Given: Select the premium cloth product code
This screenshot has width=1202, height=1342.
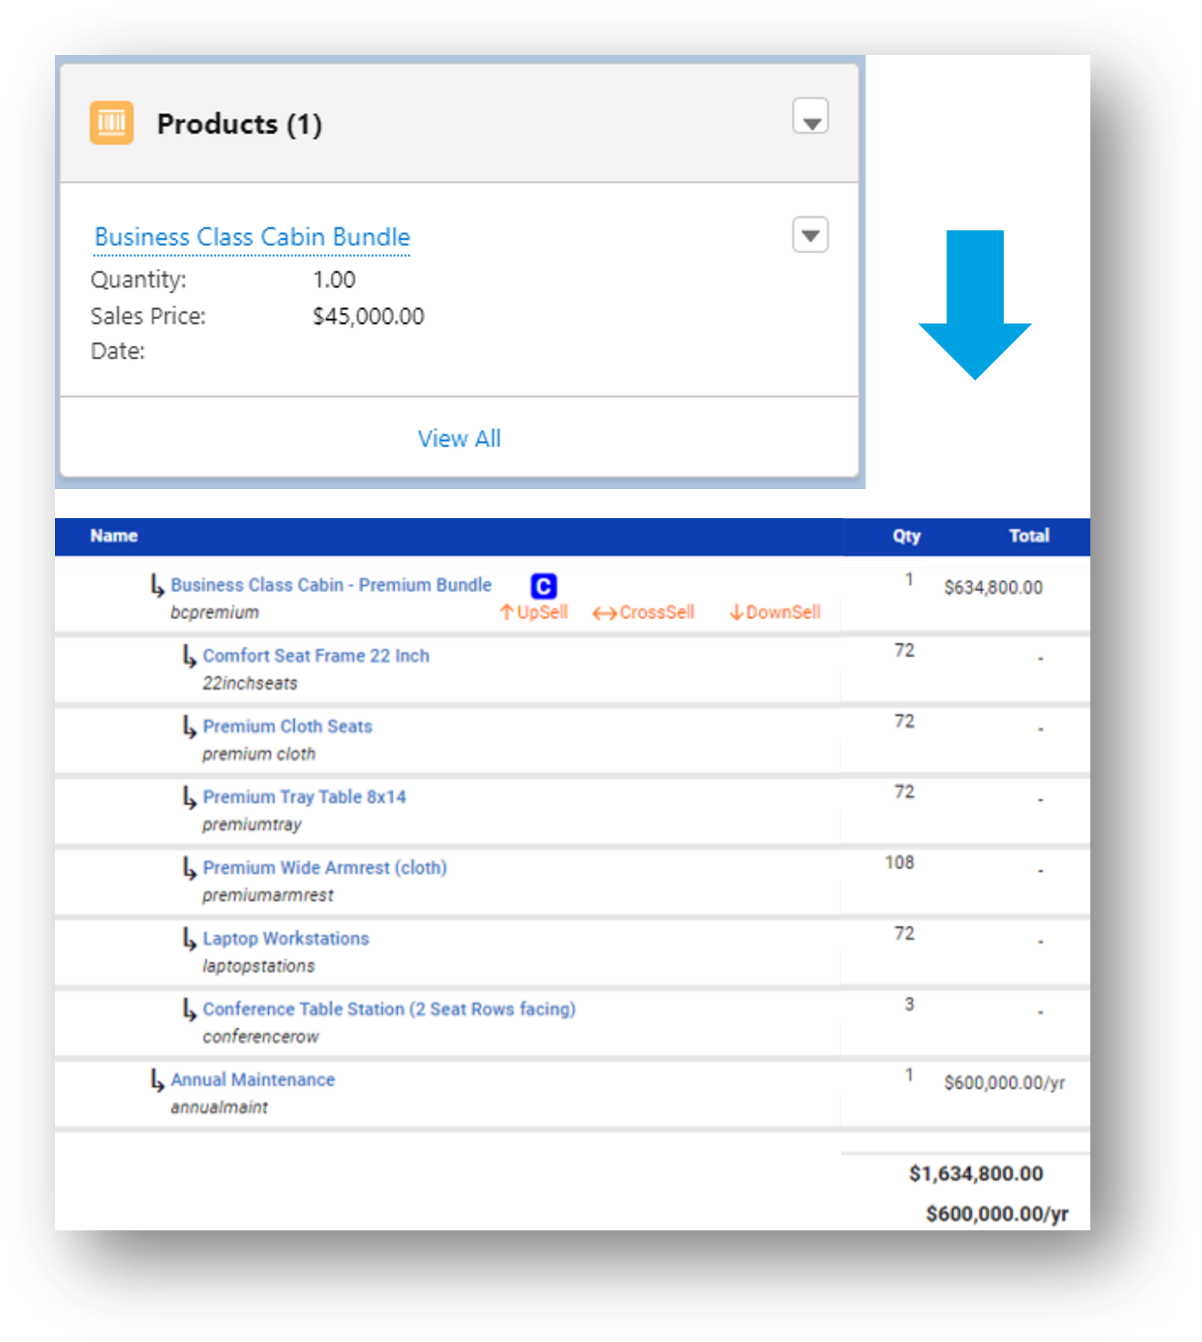Looking at the screenshot, I should point(259,754).
